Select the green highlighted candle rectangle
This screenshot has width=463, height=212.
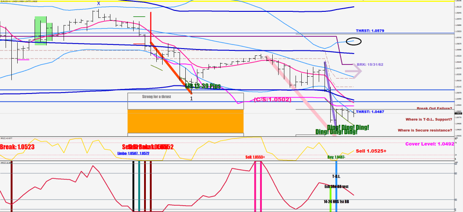[41, 30]
